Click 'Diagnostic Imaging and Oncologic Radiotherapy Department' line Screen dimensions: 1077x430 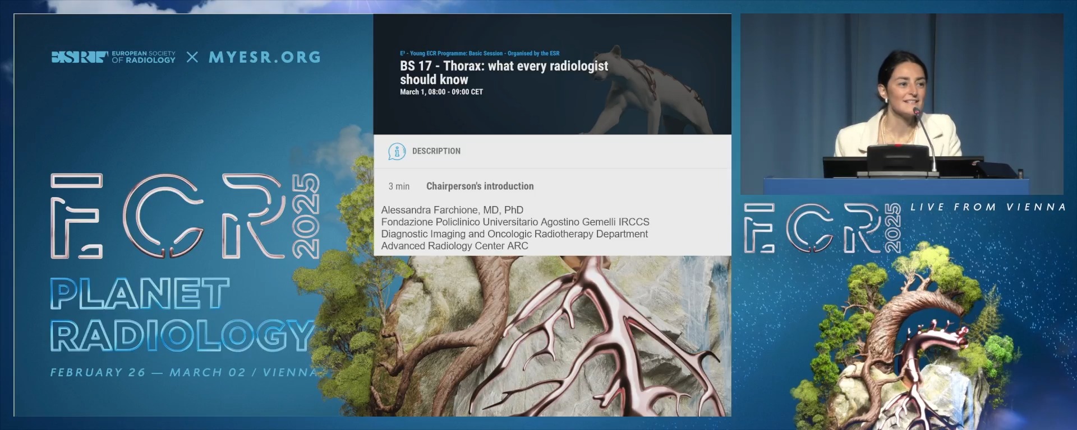pyautogui.click(x=514, y=233)
